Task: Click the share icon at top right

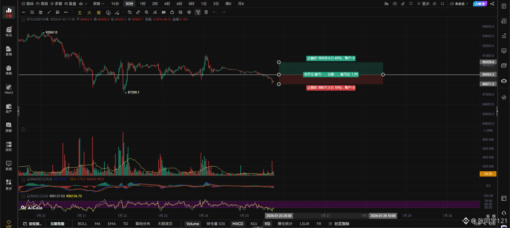Action: point(492,4)
